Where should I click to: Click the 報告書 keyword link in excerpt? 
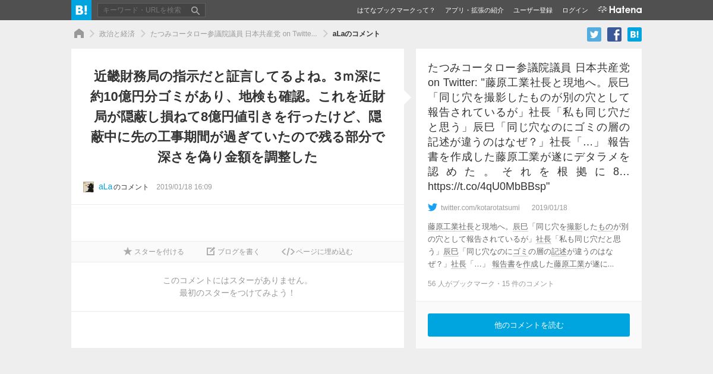503,264
